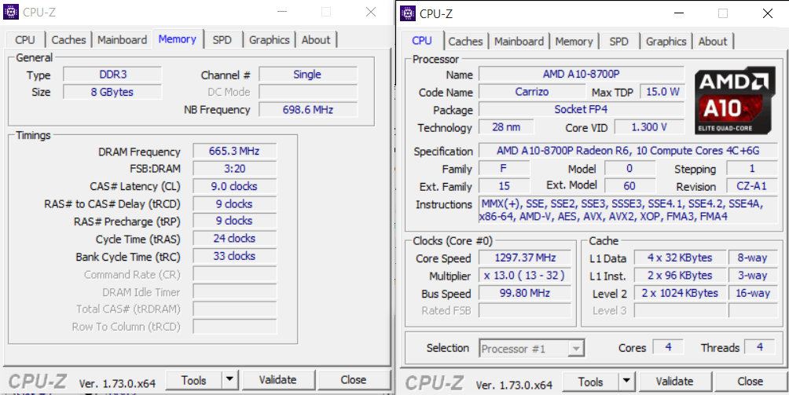Click Cycle Time 24 clocks value
The image size is (789, 395).
pyautogui.click(x=235, y=239)
